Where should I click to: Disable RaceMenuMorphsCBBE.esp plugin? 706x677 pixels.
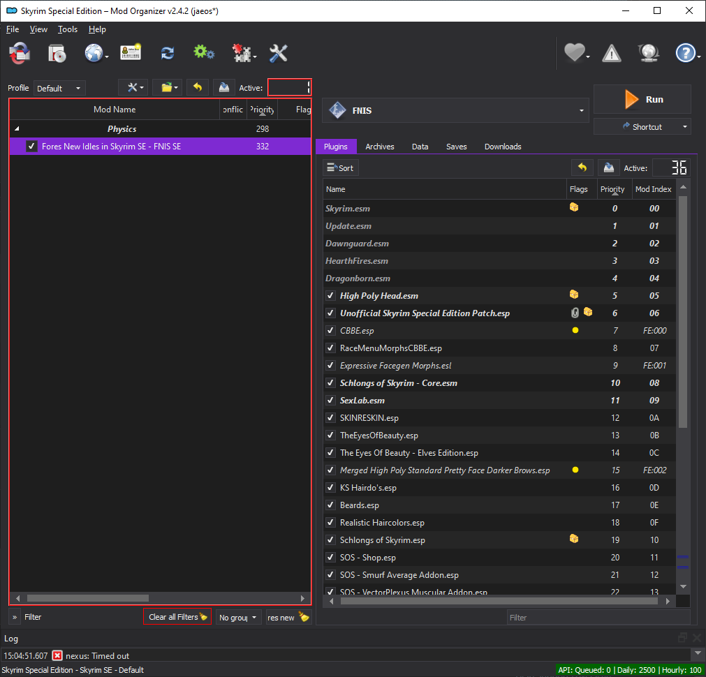330,348
